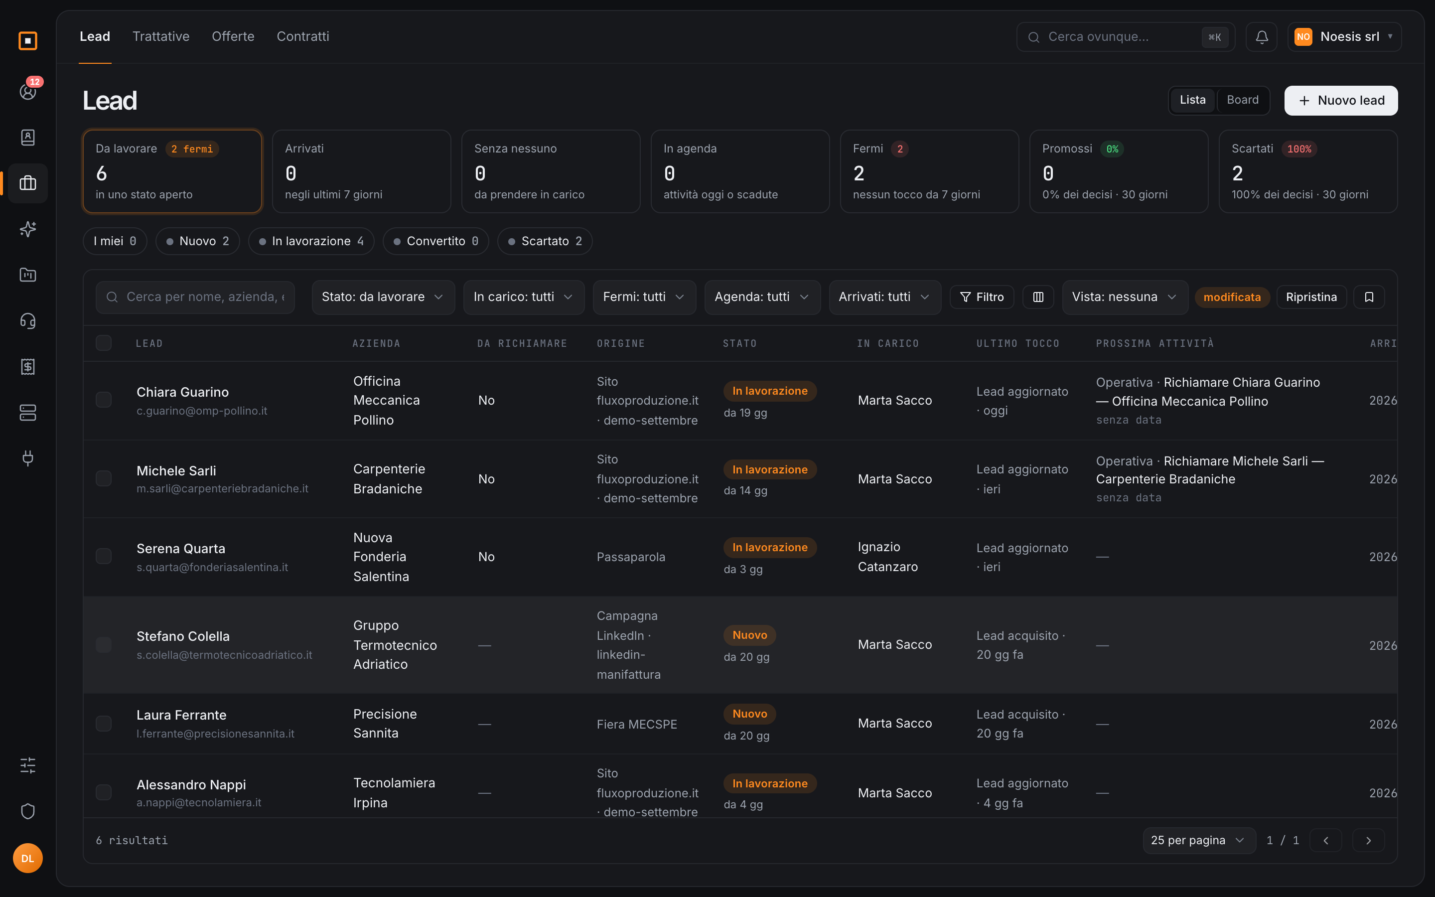Open the headset support sidebar icon

pos(28,321)
